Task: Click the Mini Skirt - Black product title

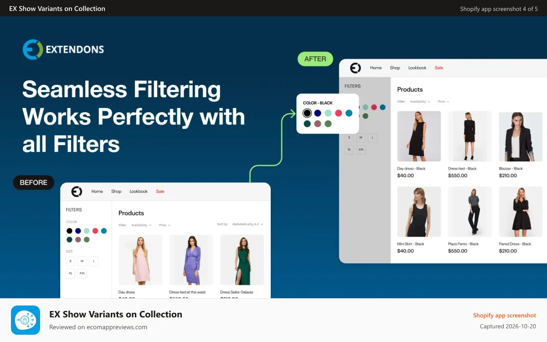Action: click(411, 244)
